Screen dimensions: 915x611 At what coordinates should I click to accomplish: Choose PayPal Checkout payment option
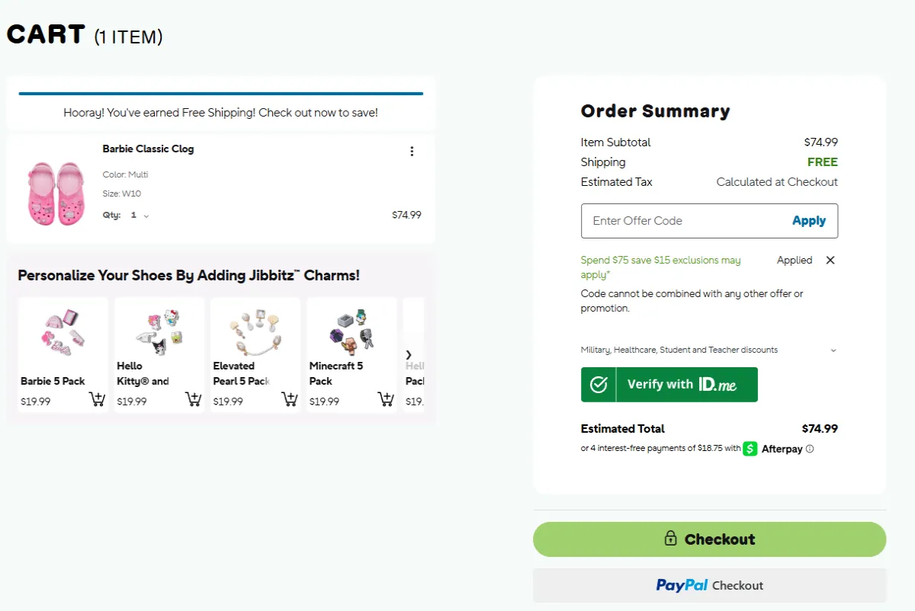[709, 585]
